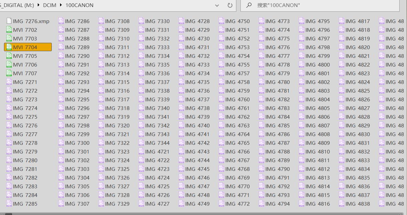Click the video icon of MVI 7705
Screen dimensions: 407x215
click(x=9, y=56)
